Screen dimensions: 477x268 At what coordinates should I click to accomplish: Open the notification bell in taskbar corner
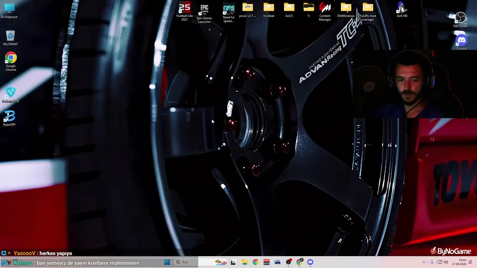470,262
